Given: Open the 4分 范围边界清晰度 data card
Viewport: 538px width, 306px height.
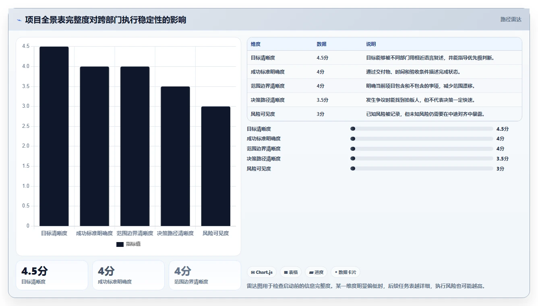Looking at the screenshot, I should 205,275.
